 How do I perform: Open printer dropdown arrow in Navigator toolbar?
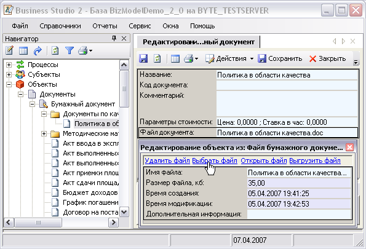pos(90,50)
